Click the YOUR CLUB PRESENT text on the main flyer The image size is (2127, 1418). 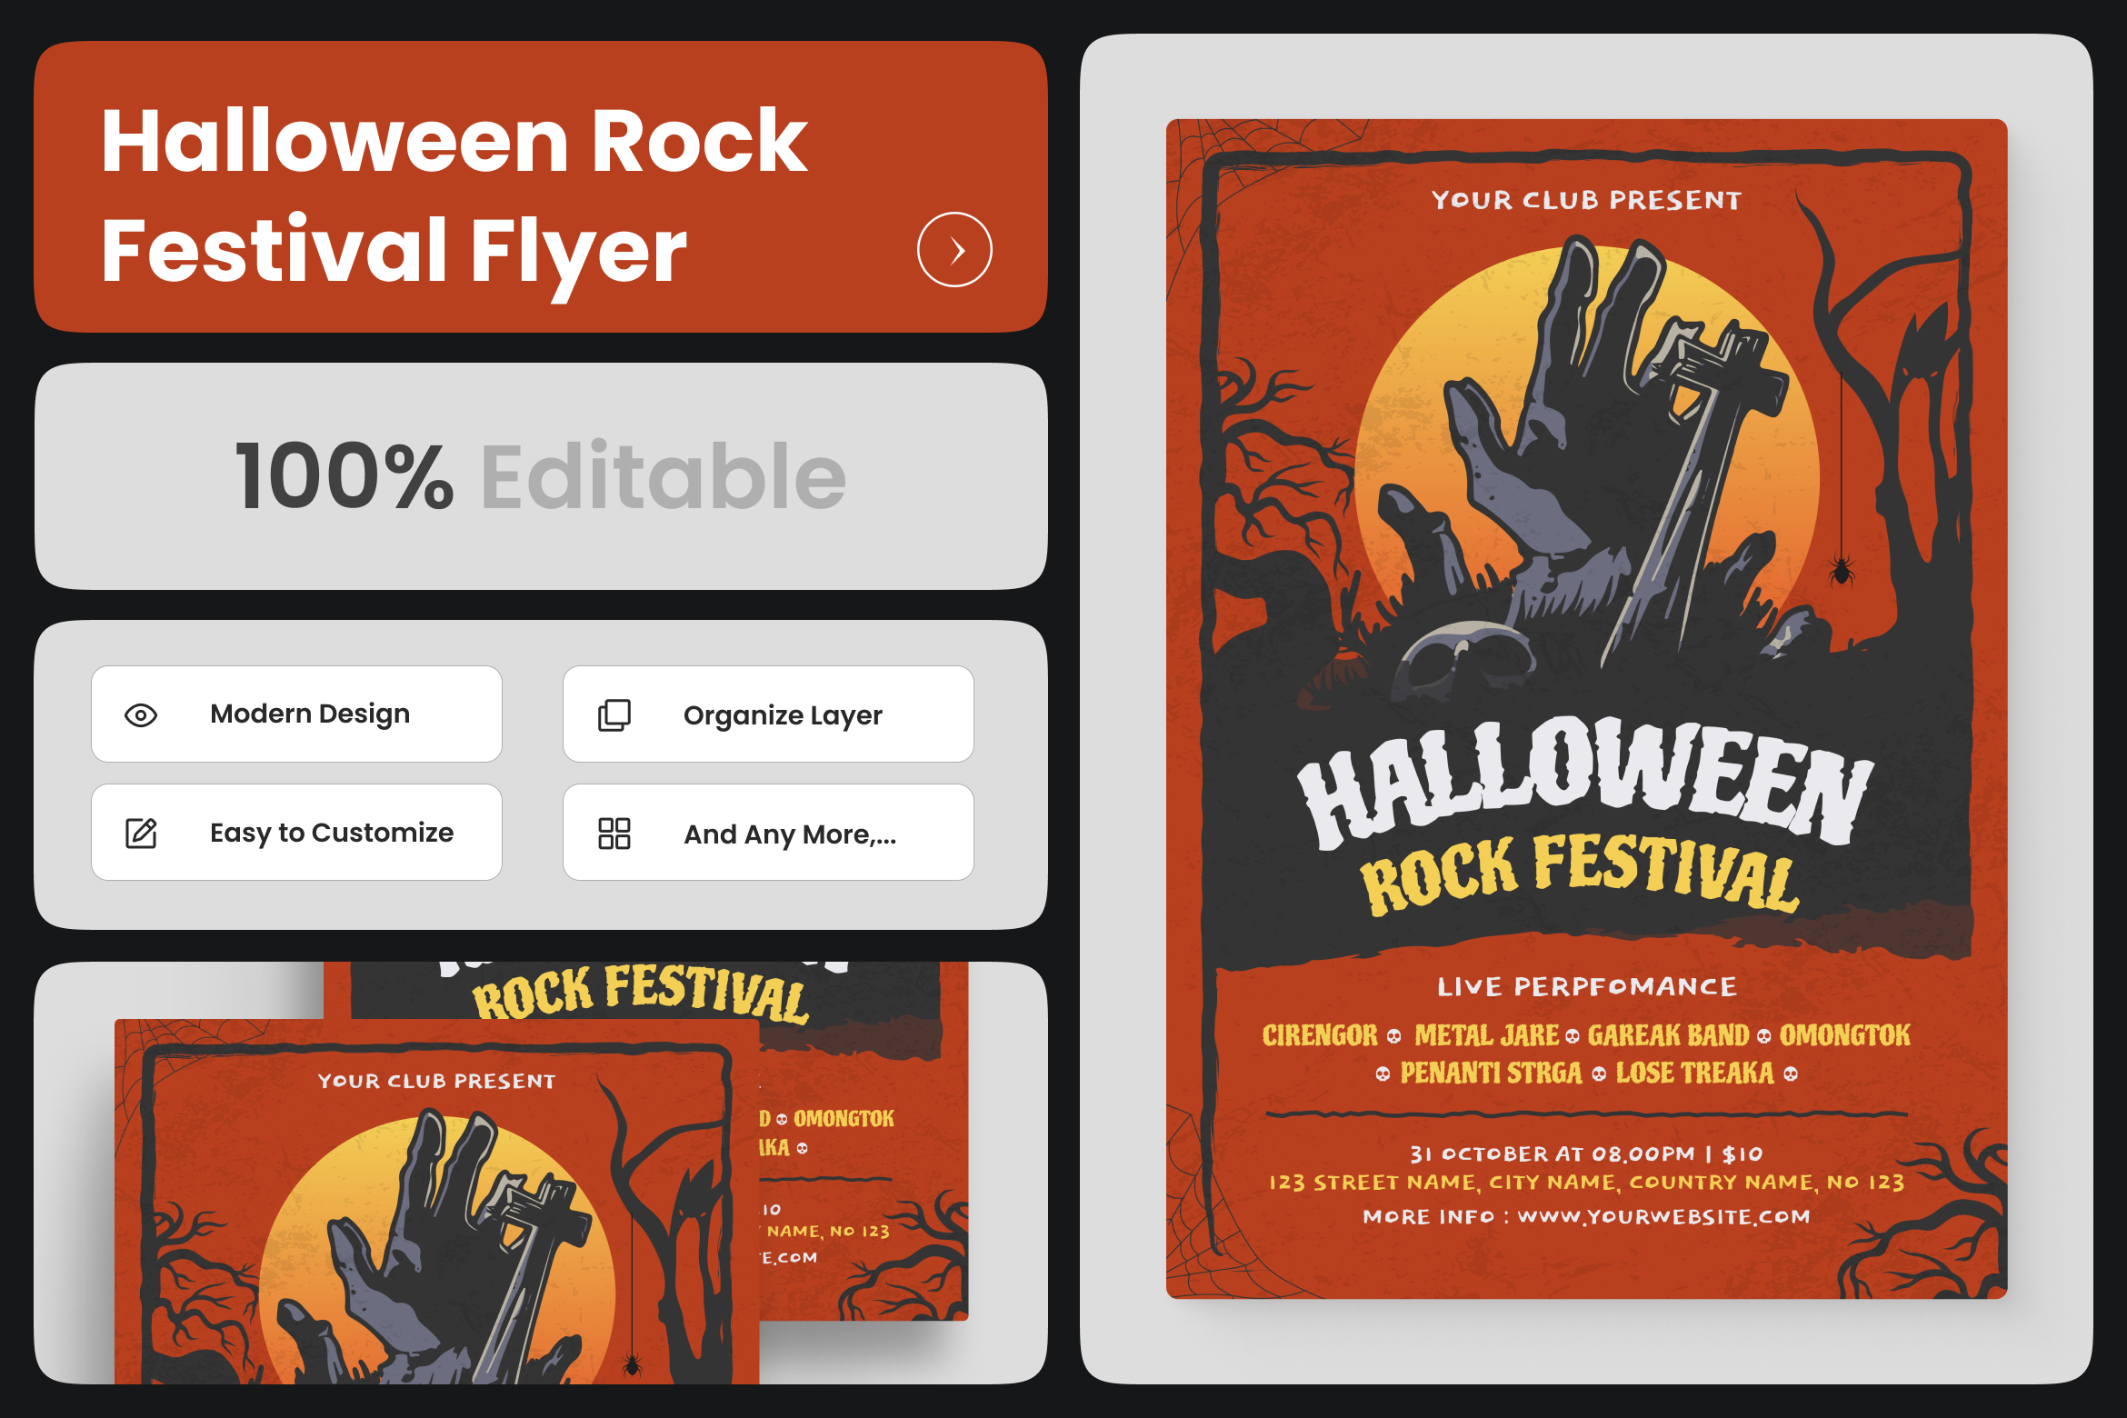(x=1586, y=200)
